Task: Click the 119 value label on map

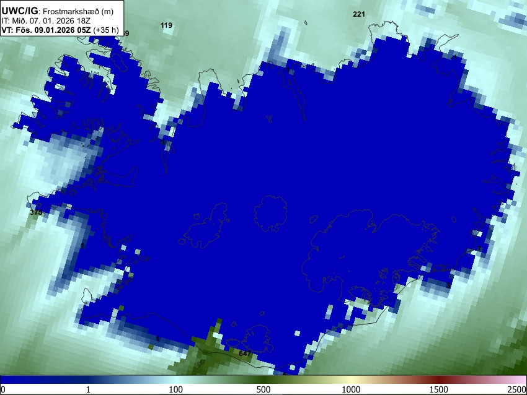Action: [x=166, y=25]
